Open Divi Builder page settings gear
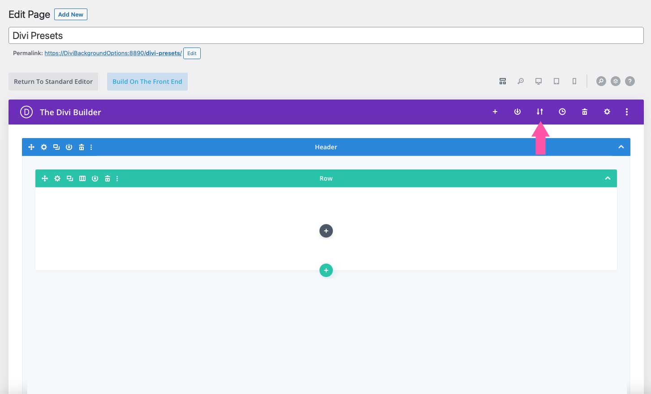 pos(607,112)
